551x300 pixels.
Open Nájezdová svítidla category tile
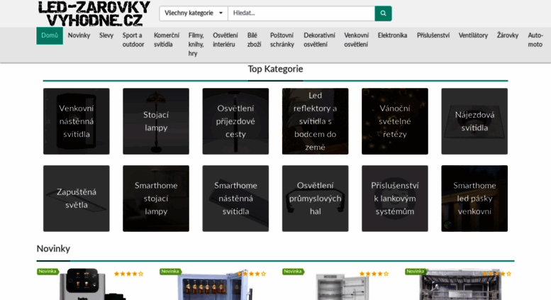click(474, 121)
